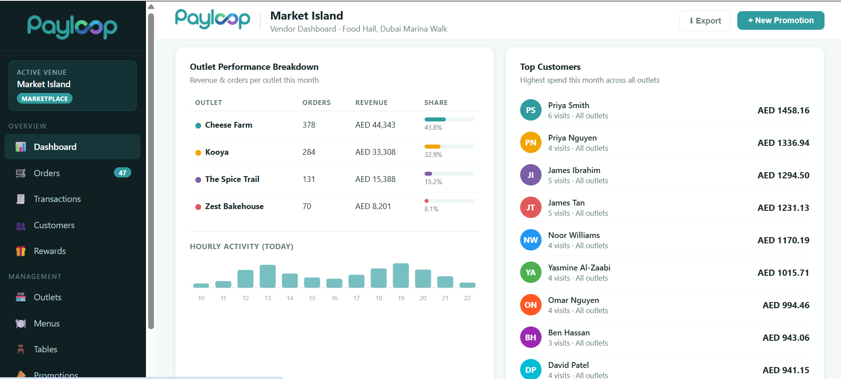This screenshot has height=379, width=841.
Task: Click the OUTLET column header
Action: 208,103
